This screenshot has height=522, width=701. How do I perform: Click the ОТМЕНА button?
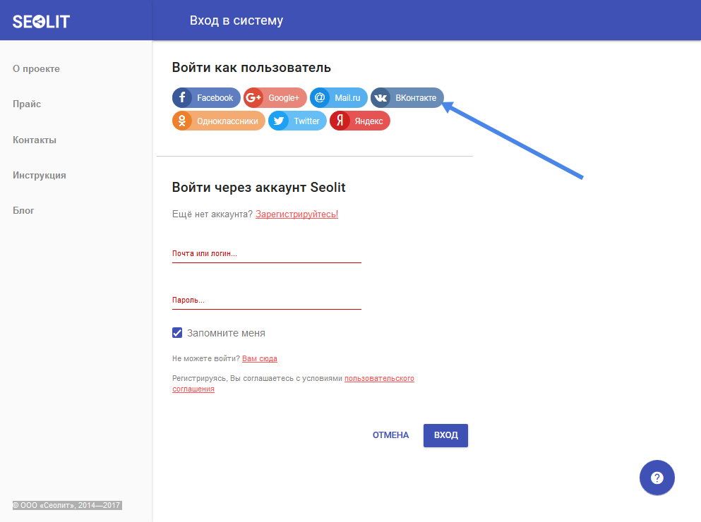390,435
